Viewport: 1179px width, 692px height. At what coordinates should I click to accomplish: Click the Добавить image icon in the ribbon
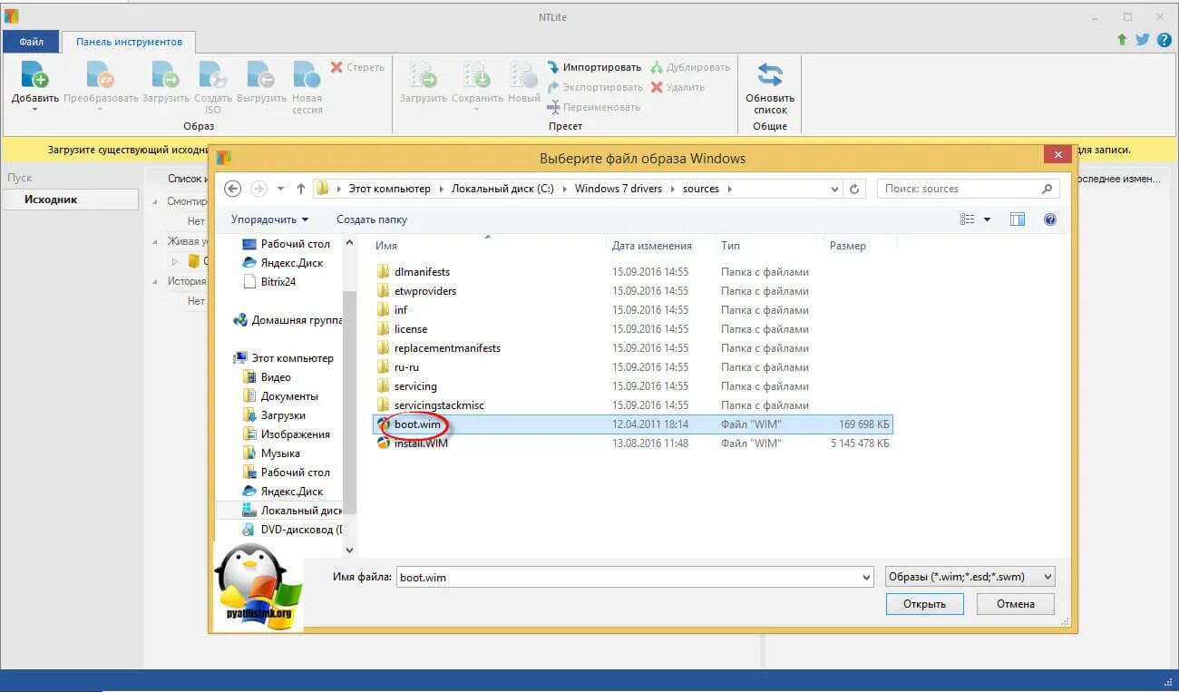(x=34, y=74)
